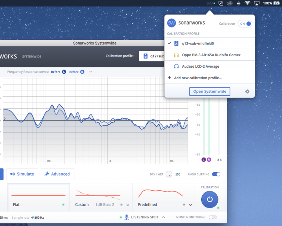Open the Bluetooth menu bar icon
The image size is (282, 226).
tap(238, 3)
